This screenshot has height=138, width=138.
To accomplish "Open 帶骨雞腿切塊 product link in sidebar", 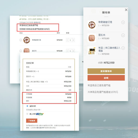I will (105, 22).
